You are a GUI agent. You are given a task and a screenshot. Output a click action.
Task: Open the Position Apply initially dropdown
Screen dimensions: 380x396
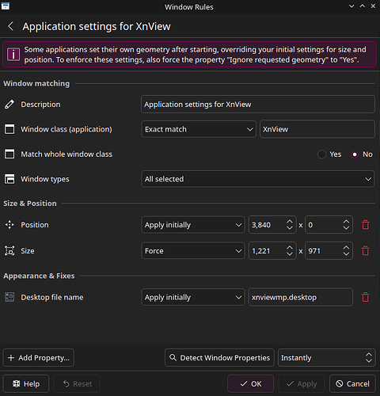tap(193, 225)
